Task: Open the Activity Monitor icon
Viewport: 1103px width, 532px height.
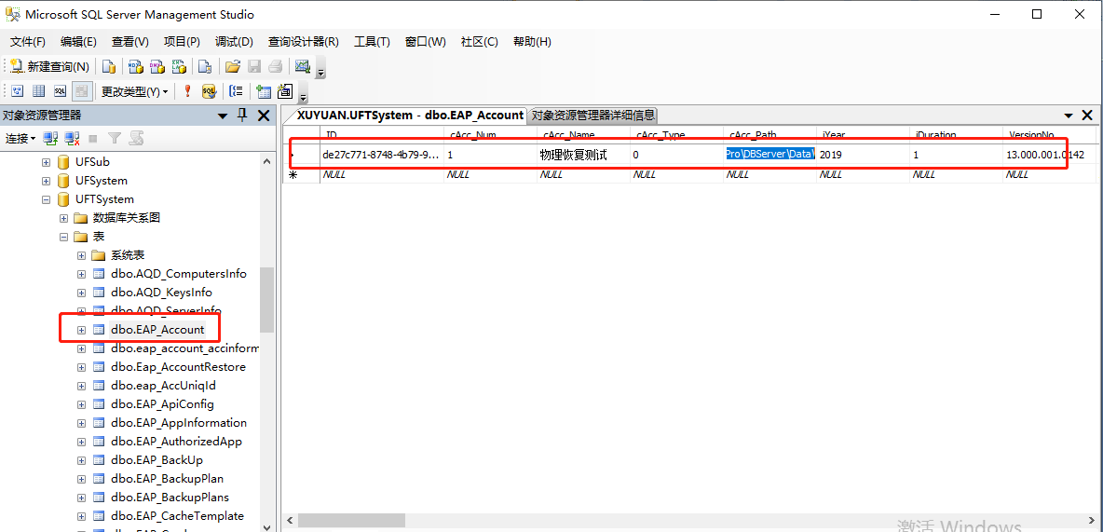Action: 303,67
